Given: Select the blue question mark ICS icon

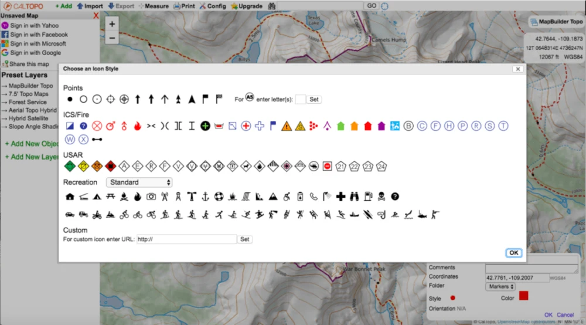Looking at the screenshot, I should (83, 126).
